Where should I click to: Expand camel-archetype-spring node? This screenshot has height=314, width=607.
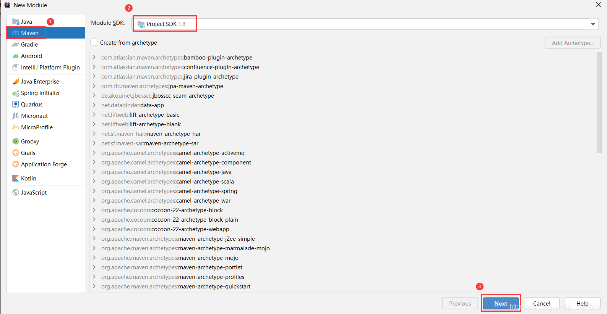point(94,191)
